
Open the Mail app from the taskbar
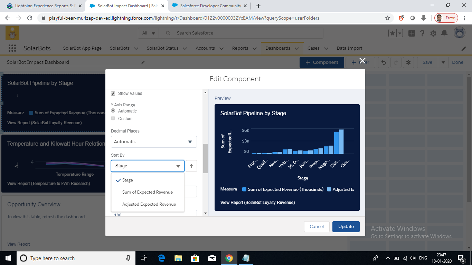pos(212,258)
